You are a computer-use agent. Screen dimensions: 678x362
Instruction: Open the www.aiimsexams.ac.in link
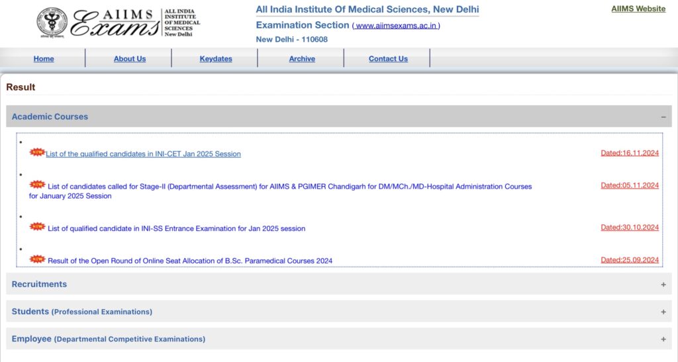pos(396,26)
